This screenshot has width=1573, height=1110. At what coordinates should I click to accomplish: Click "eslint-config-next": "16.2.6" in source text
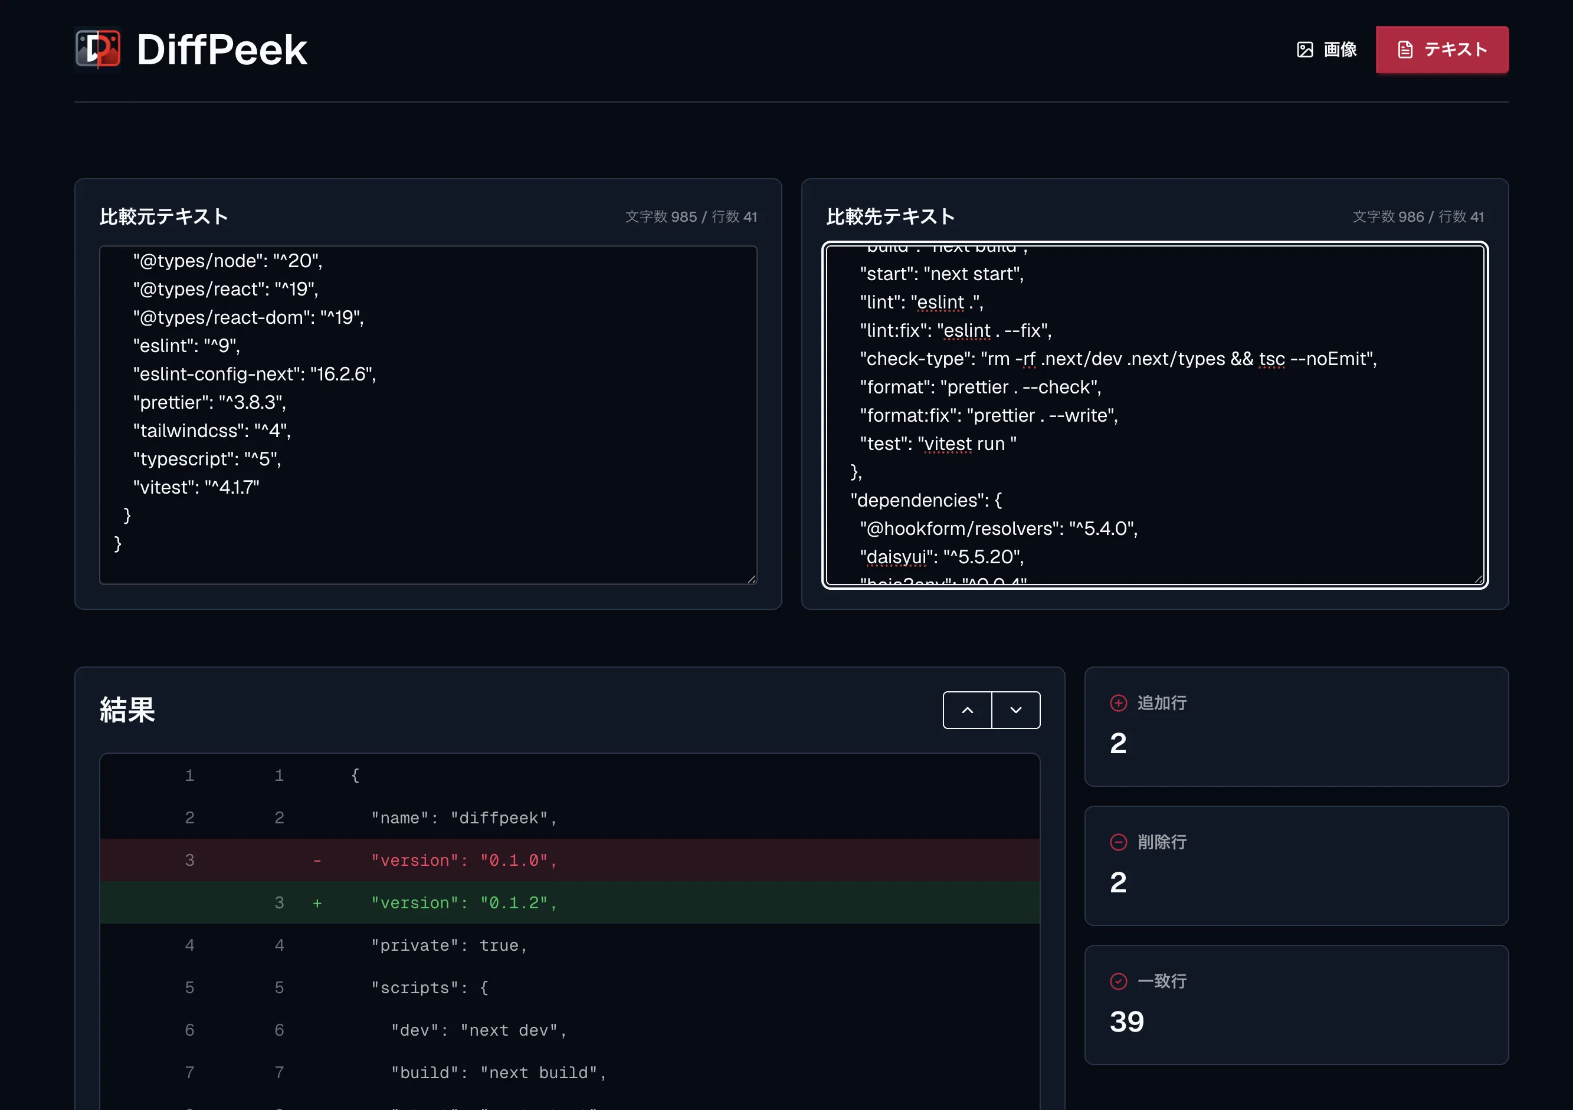pos(255,374)
